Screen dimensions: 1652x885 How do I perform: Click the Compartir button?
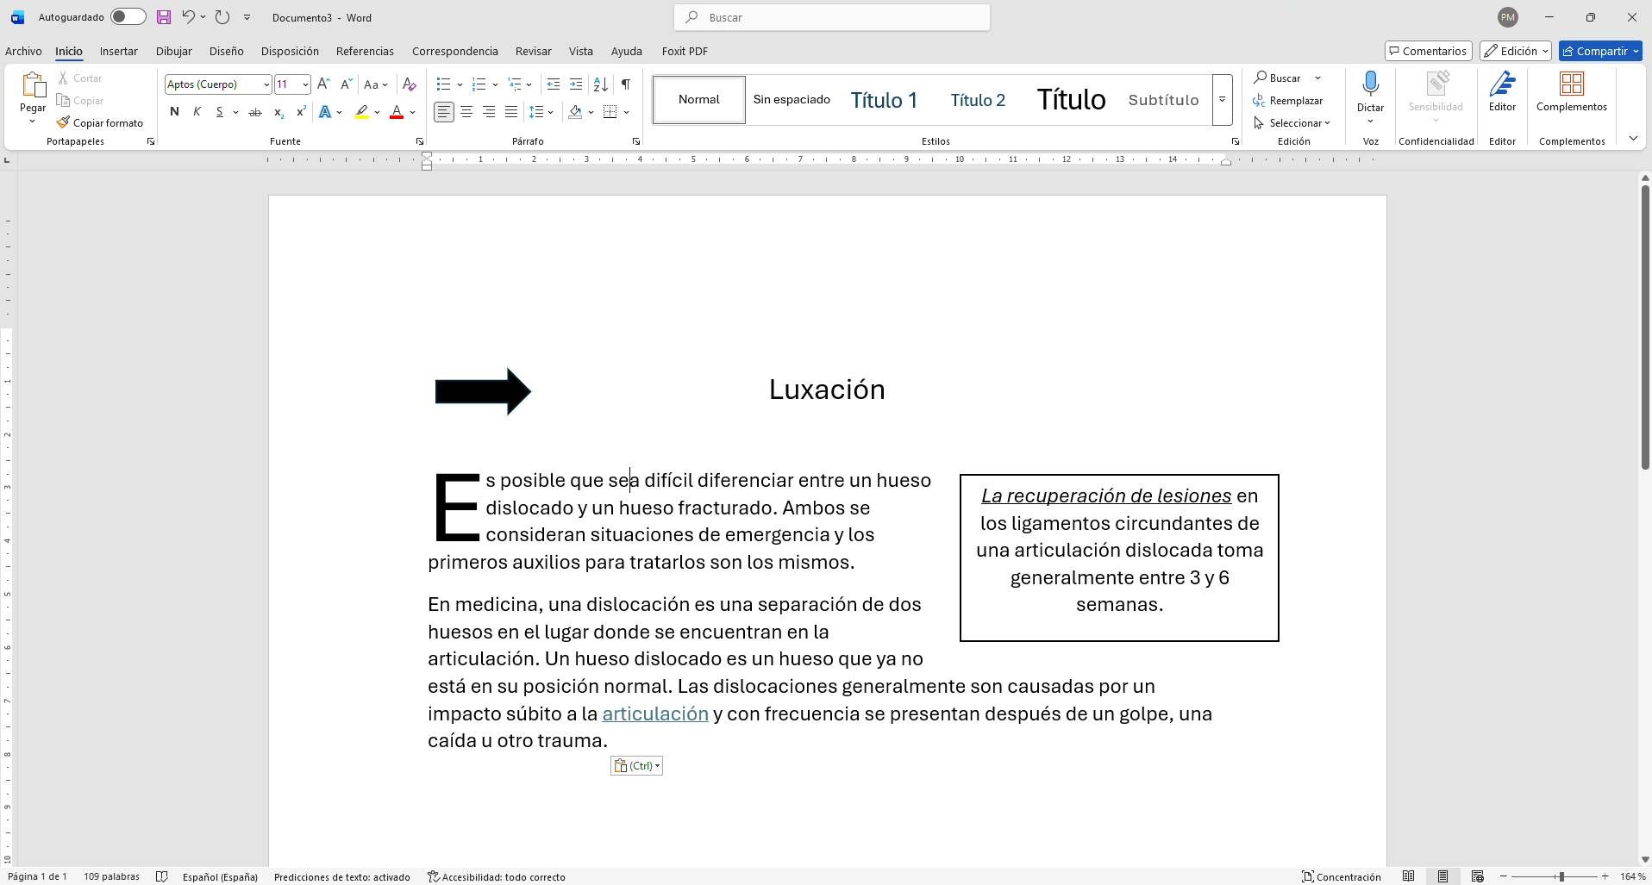click(1600, 51)
